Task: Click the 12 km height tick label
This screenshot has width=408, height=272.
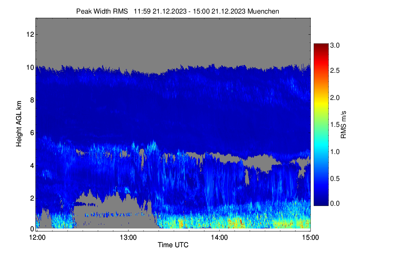Action: click(x=29, y=34)
